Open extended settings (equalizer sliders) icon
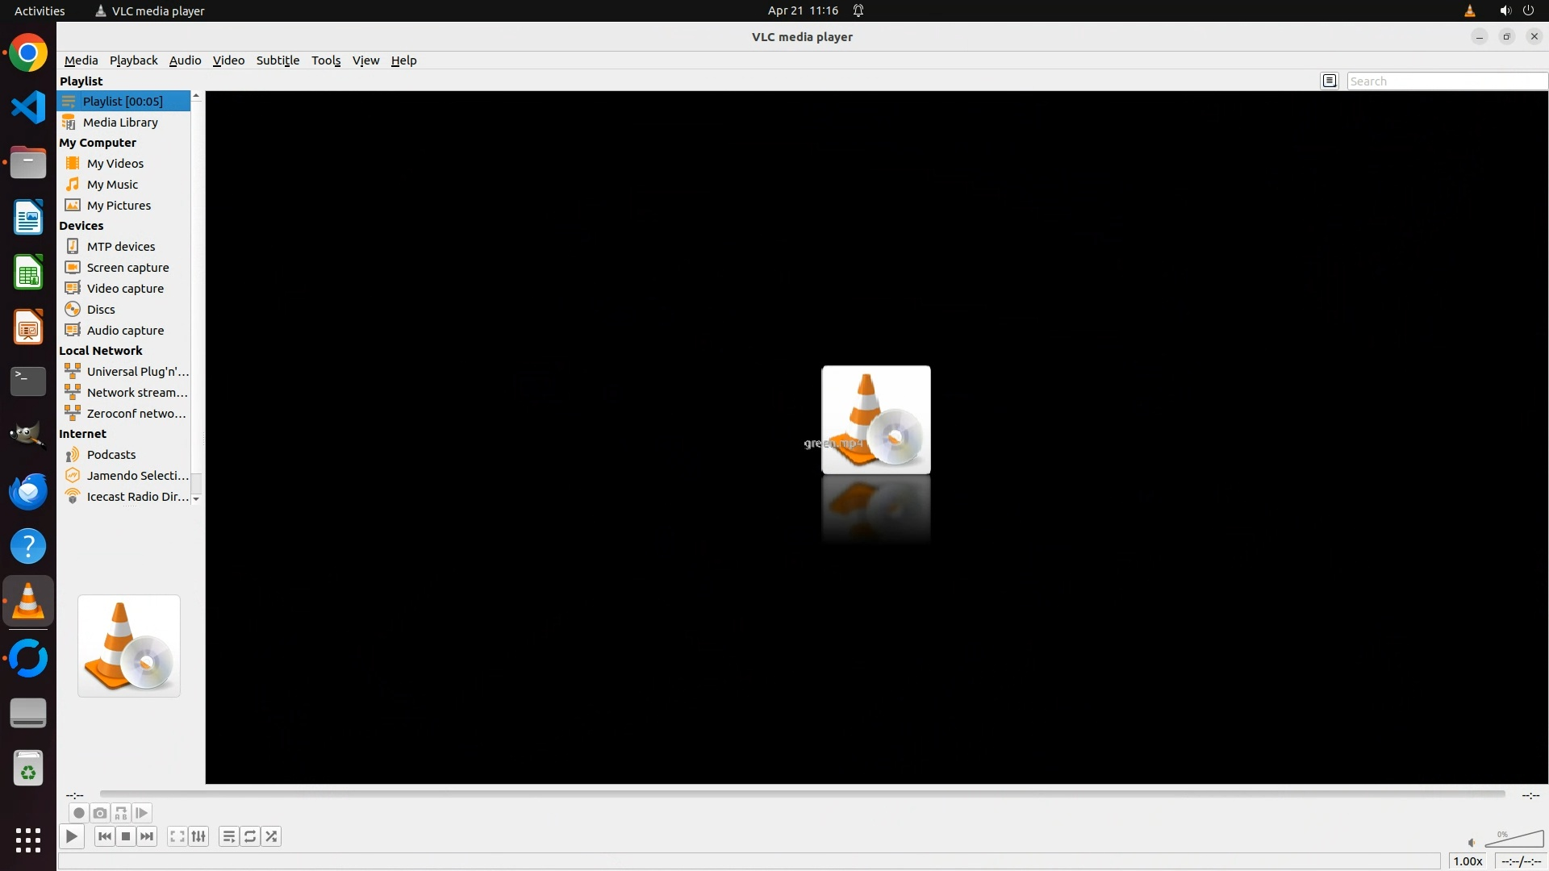 (x=198, y=836)
